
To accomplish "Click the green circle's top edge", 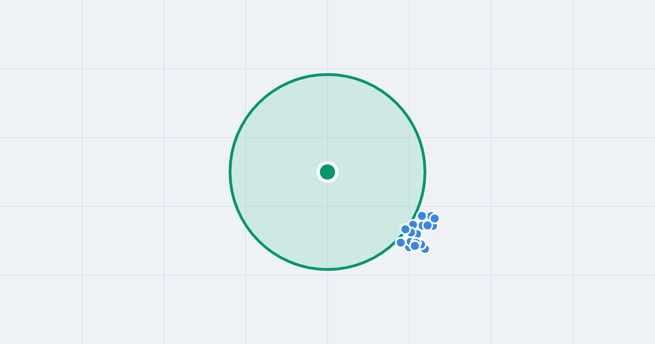I will (x=327, y=74).
